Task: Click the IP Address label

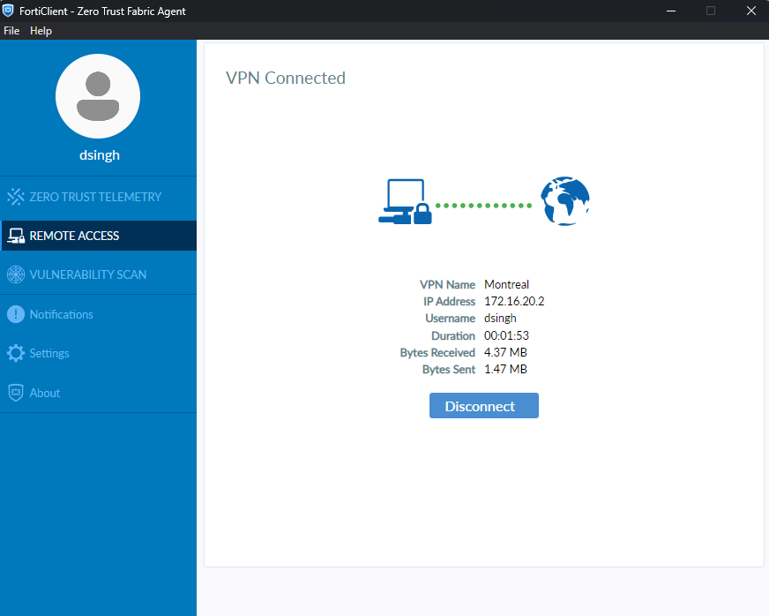Action: pyautogui.click(x=449, y=301)
